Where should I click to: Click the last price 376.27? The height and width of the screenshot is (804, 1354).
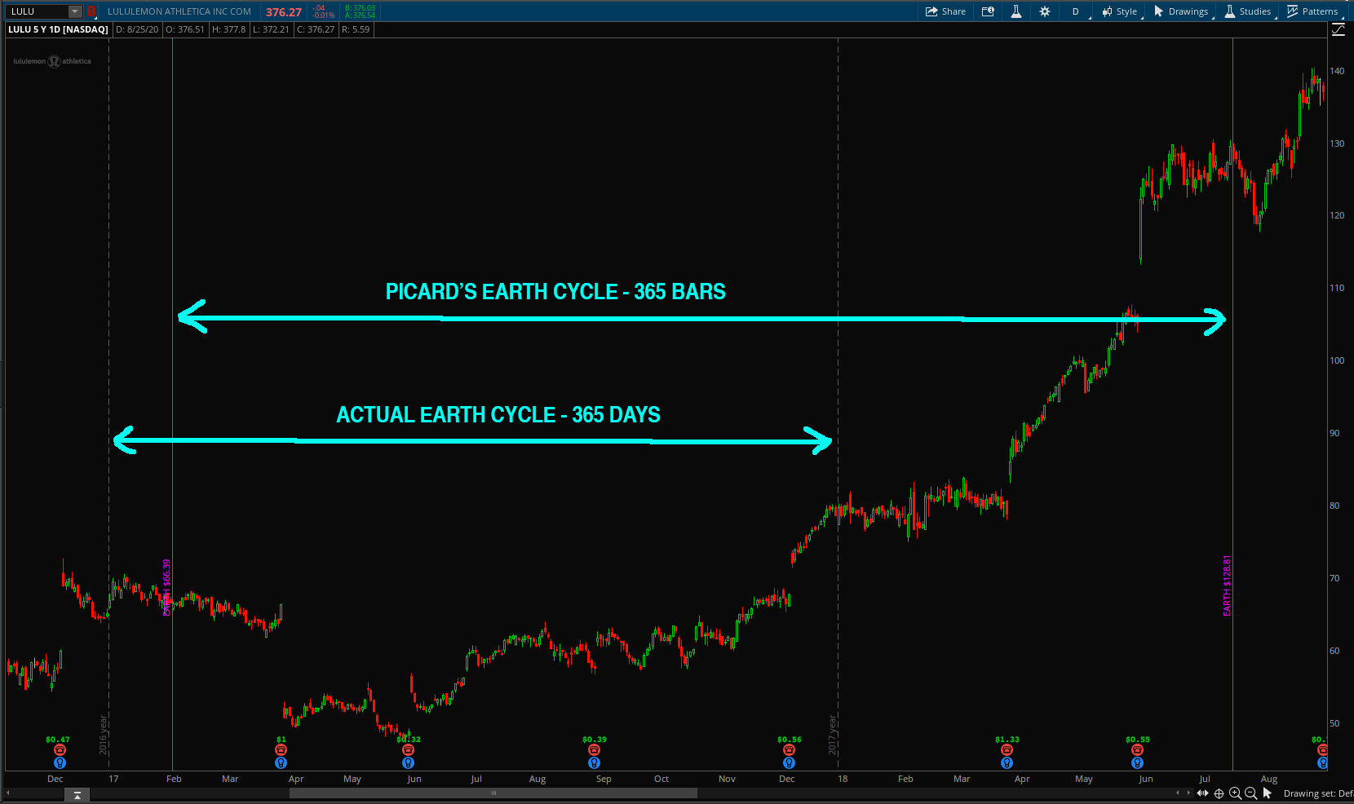[x=284, y=12]
